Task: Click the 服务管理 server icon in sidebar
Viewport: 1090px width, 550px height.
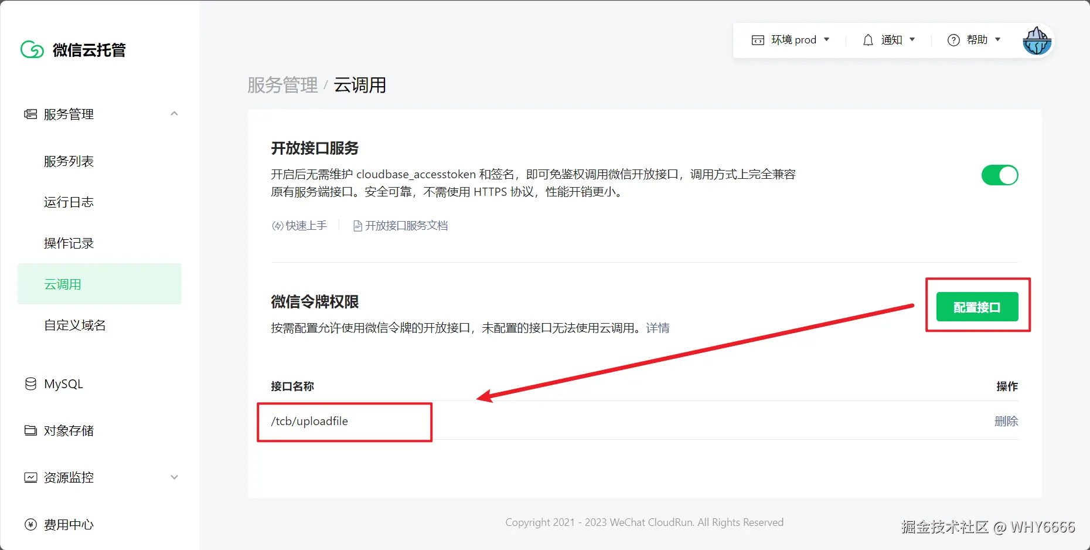Action: pos(30,114)
